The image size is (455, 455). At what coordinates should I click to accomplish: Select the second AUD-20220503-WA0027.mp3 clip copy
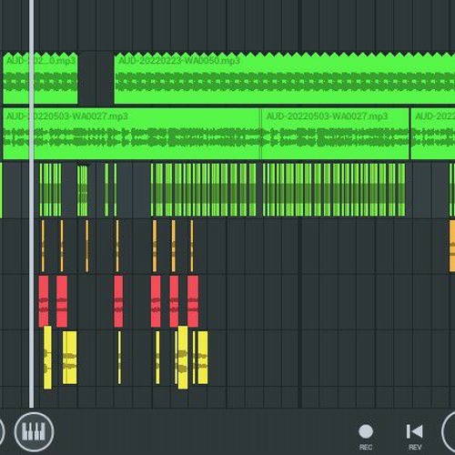point(335,134)
